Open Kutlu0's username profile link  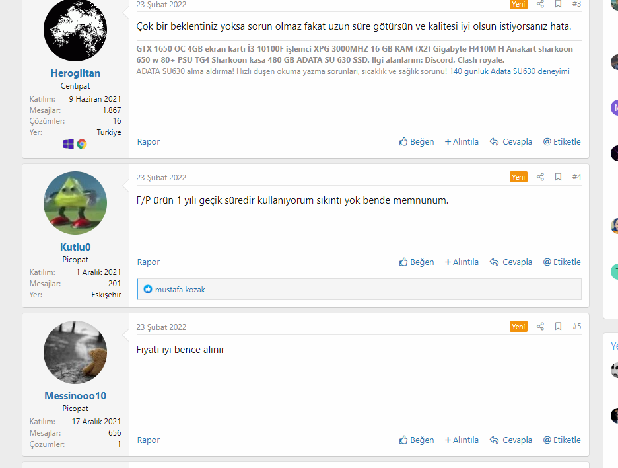[x=75, y=247]
